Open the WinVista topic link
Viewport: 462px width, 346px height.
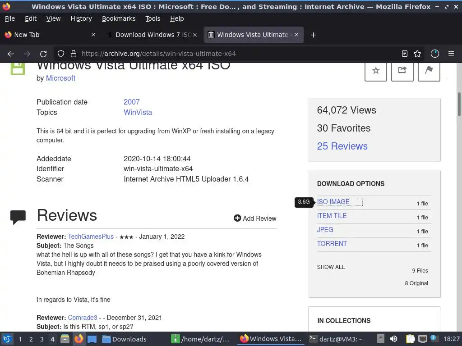coord(138,112)
